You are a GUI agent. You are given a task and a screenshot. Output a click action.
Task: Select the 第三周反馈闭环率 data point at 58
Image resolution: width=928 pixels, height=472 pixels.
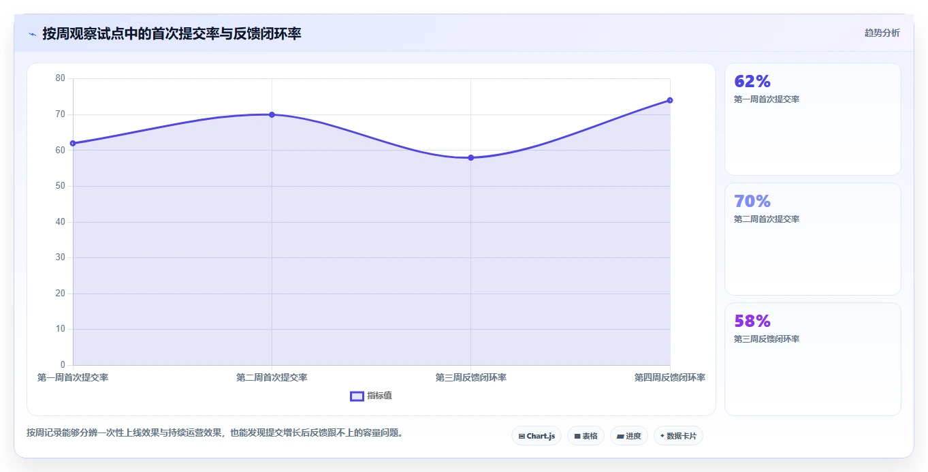point(470,157)
